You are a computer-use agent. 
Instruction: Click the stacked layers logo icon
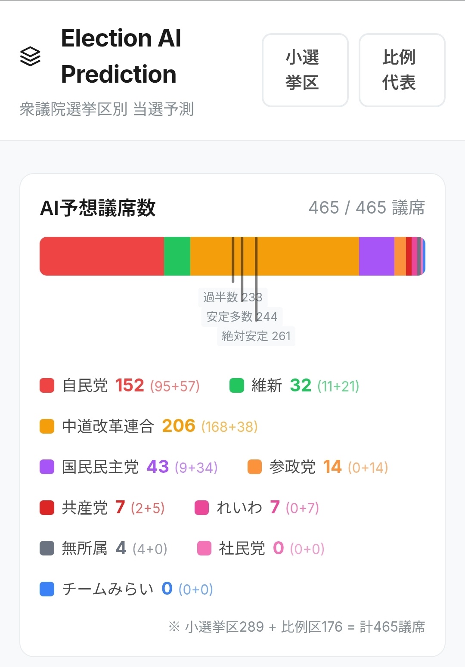pos(30,56)
